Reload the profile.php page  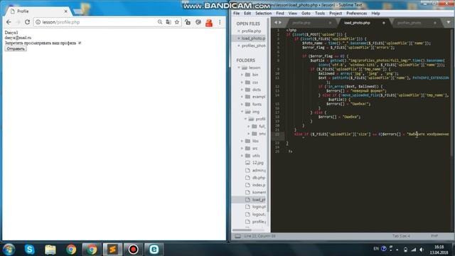coord(27,22)
